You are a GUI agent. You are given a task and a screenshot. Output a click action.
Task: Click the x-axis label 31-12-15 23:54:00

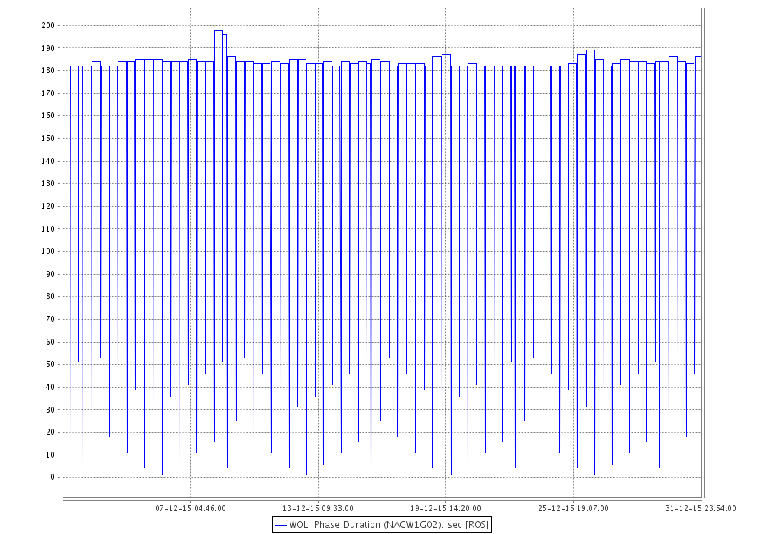point(701,508)
